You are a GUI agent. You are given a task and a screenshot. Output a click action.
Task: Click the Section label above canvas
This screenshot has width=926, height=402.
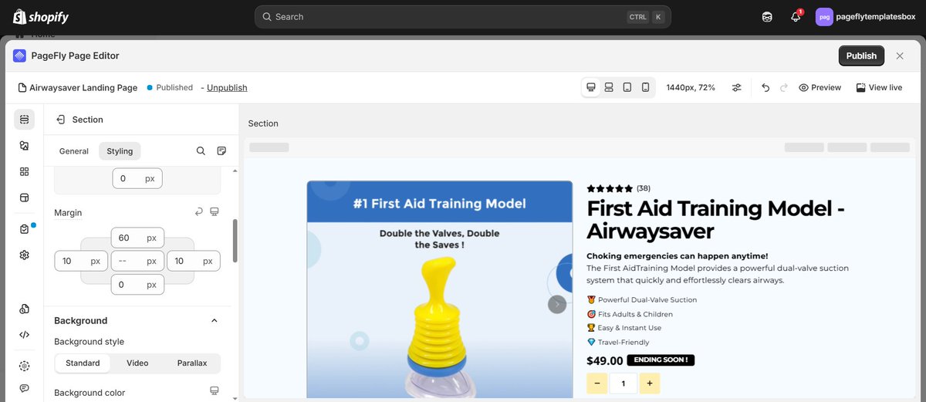(x=263, y=123)
